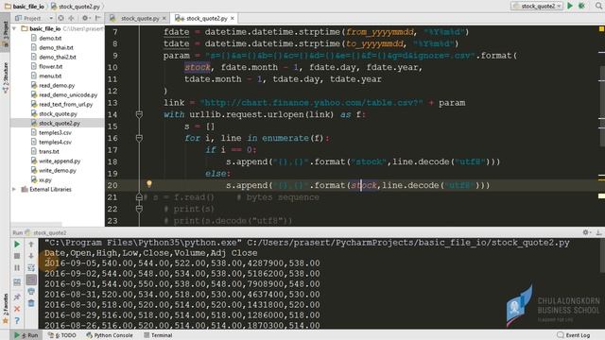Viewport: 605px width, 340px height.
Task: Select stock_quote2.py in project tree
Action: point(60,123)
